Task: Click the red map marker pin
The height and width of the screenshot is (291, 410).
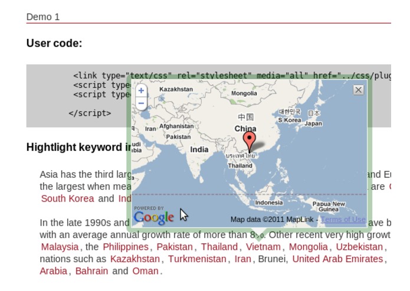Action: pos(250,142)
